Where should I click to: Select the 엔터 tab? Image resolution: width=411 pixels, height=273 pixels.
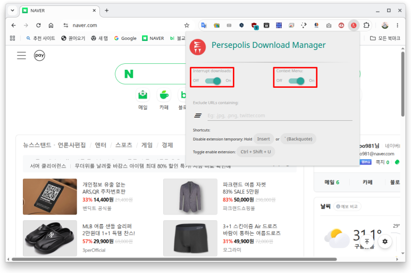(x=100, y=145)
